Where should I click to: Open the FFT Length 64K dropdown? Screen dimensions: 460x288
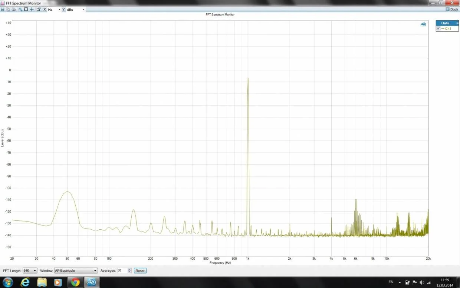[30, 271]
